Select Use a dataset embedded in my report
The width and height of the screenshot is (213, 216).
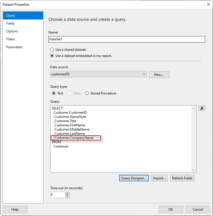point(52,56)
